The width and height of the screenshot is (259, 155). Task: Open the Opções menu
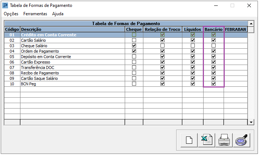pyautogui.click(x=11, y=14)
